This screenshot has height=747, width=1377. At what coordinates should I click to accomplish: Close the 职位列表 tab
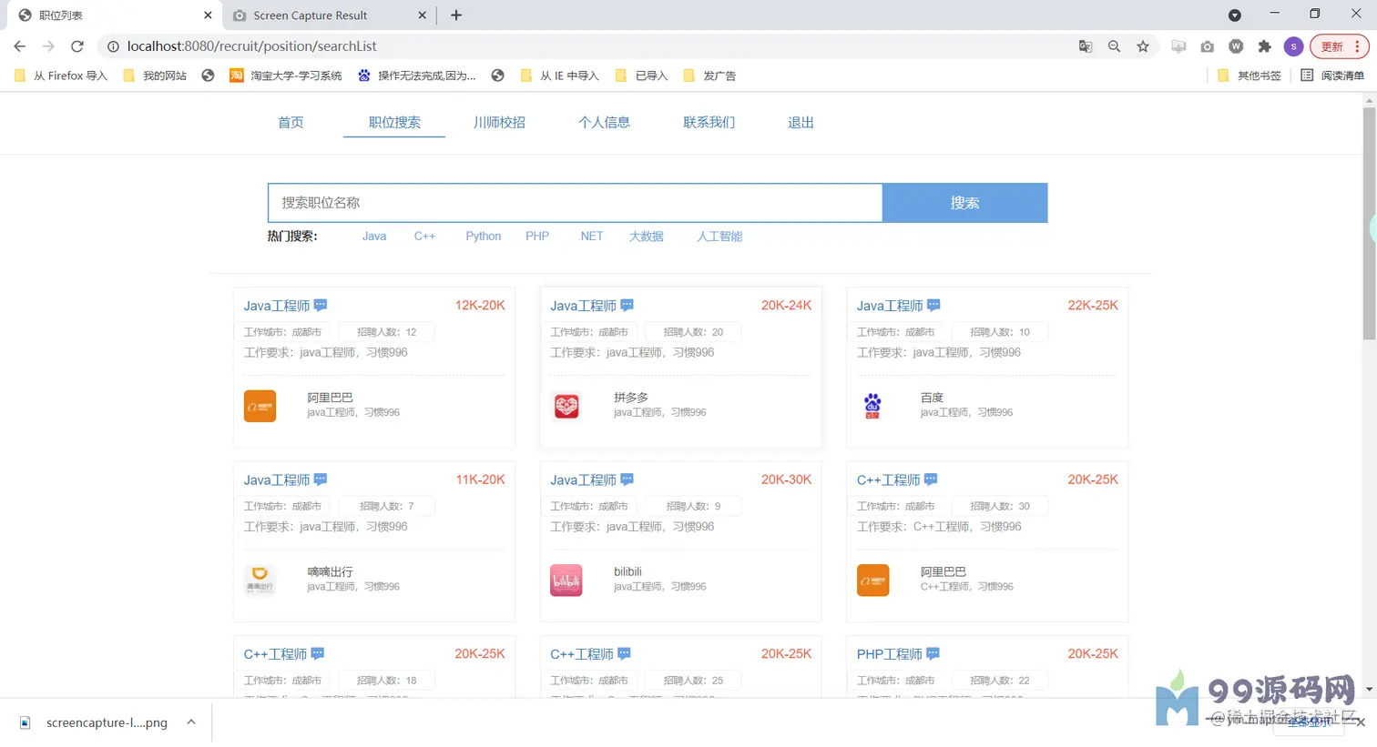point(208,15)
